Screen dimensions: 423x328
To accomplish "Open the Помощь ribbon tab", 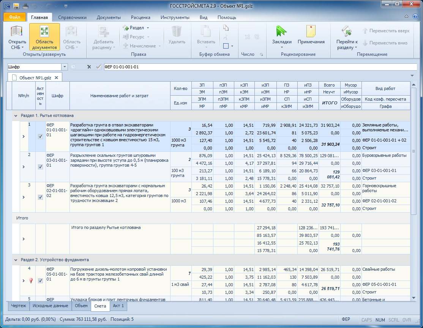I will (x=227, y=17).
